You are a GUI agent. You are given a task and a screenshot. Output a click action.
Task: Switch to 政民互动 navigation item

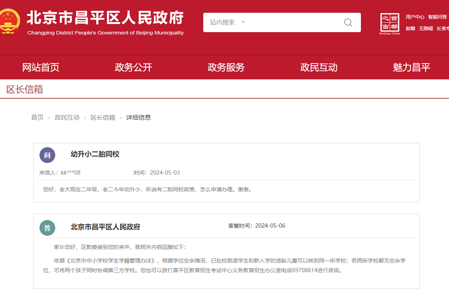(x=319, y=67)
